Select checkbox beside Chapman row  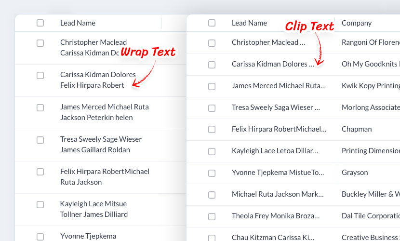[212, 130]
